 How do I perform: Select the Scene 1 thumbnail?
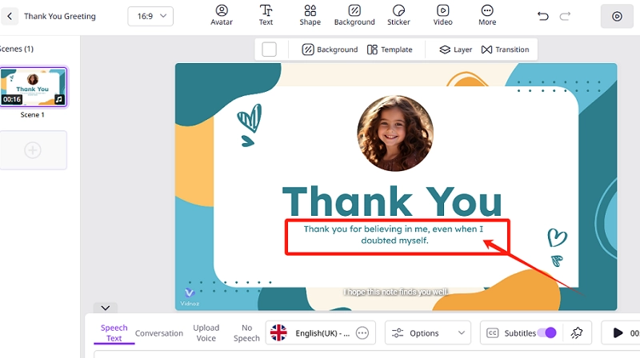pos(34,87)
